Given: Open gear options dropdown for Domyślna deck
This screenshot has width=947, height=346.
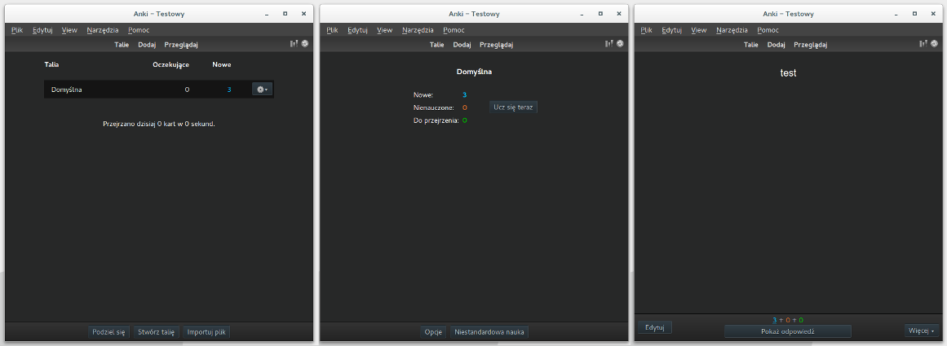Looking at the screenshot, I should click(x=262, y=90).
